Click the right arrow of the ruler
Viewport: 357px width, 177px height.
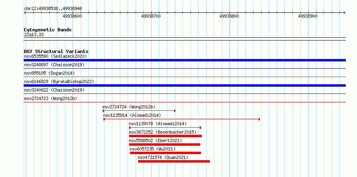click(344, 12)
